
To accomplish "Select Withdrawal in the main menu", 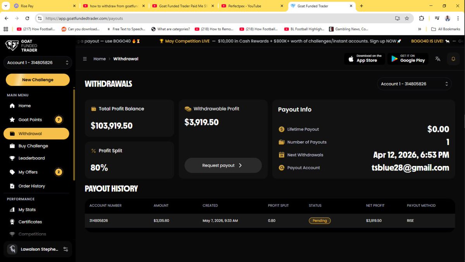I will click(x=36, y=134).
